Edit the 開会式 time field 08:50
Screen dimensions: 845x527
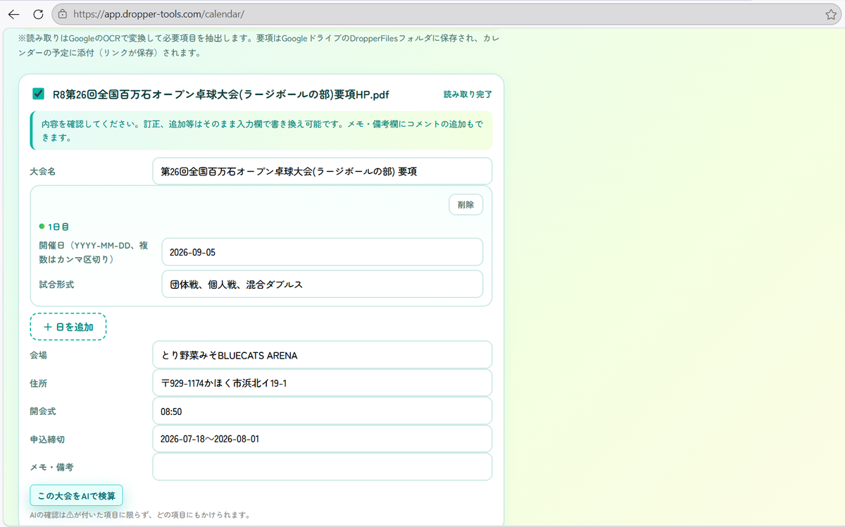click(322, 411)
